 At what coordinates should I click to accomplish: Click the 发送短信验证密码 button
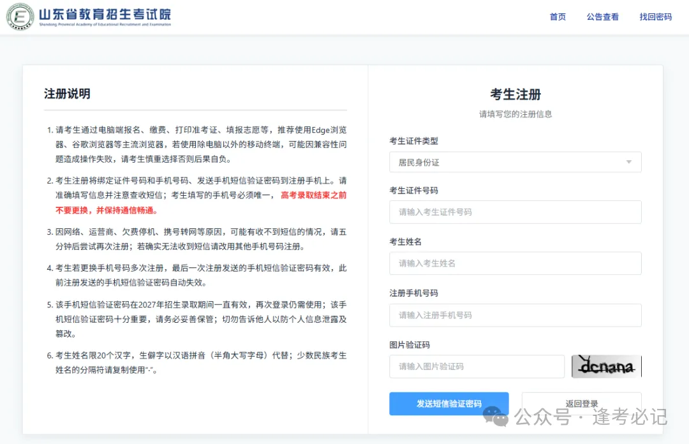pyautogui.click(x=449, y=404)
